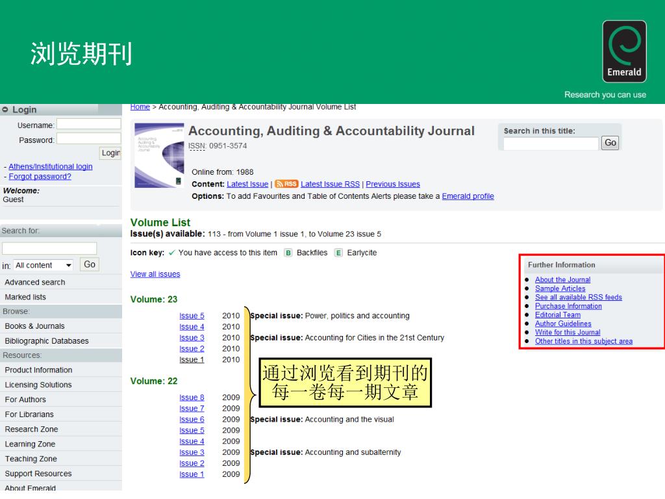The height and width of the screenshot is (499, 665).
Task: Open the Forgot password link
Action: pos(40,177)
